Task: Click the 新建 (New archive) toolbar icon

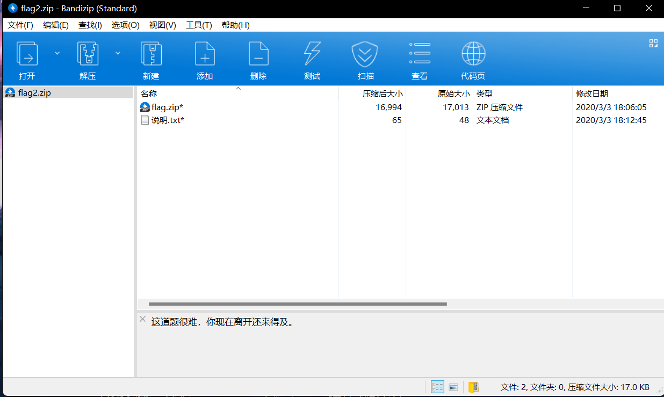Action: point(151,54)
